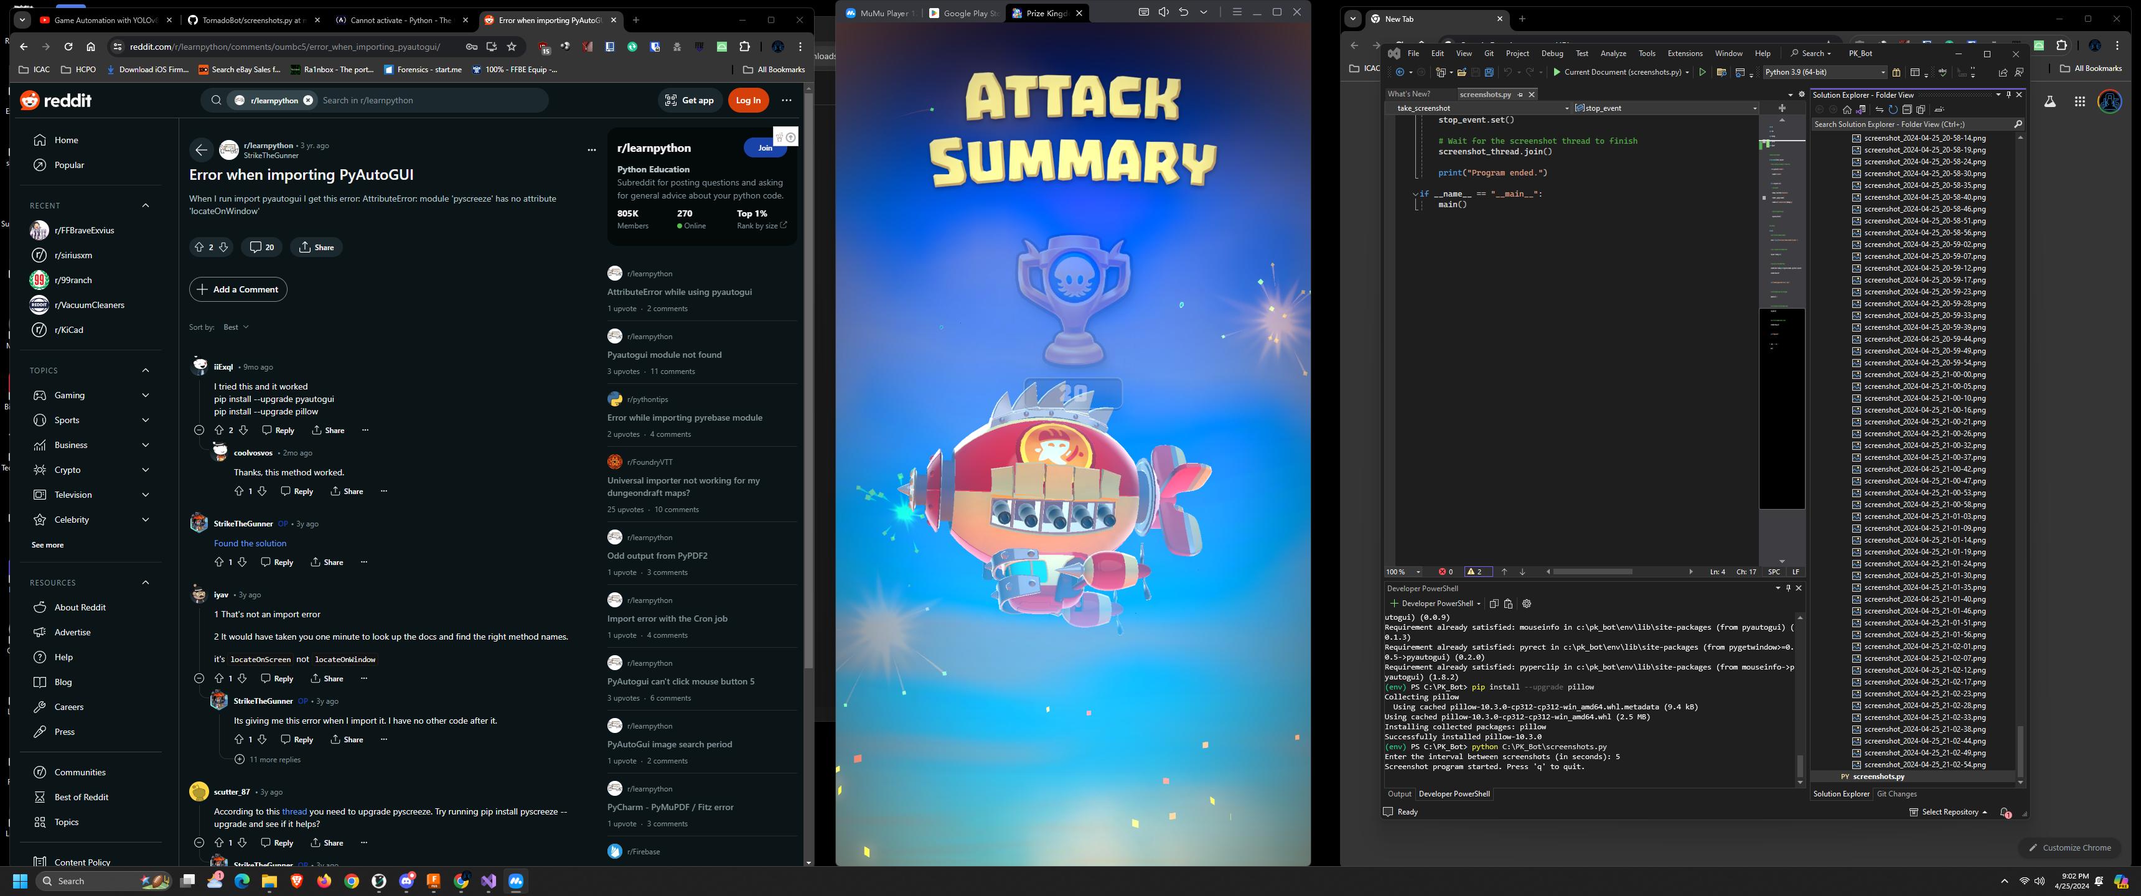Click the volume speaker icon in MuMu Player
Screen dimensions: 2141x896
1164,12
